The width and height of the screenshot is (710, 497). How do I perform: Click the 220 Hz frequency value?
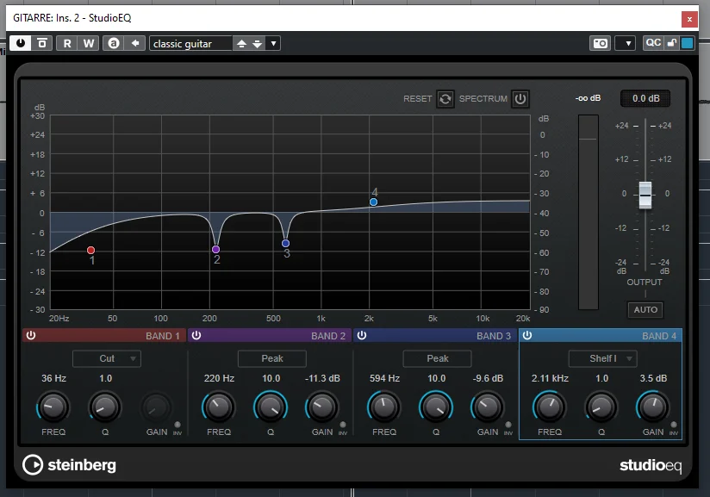click(219, 378)
